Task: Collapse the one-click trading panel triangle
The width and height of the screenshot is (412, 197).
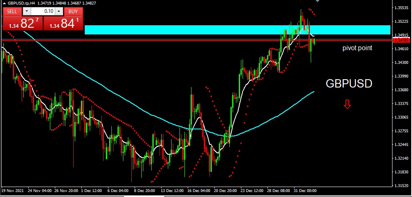Action: 4,3
